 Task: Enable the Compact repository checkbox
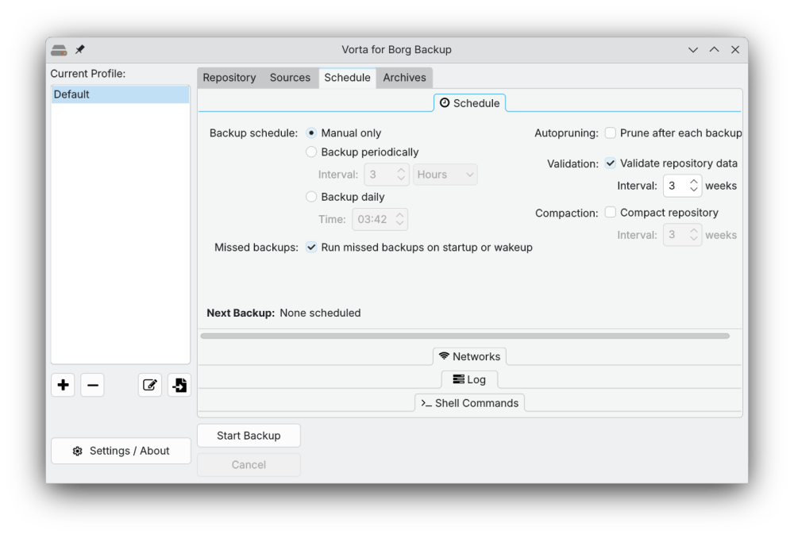pyautogui.click(x=611, y=213)
